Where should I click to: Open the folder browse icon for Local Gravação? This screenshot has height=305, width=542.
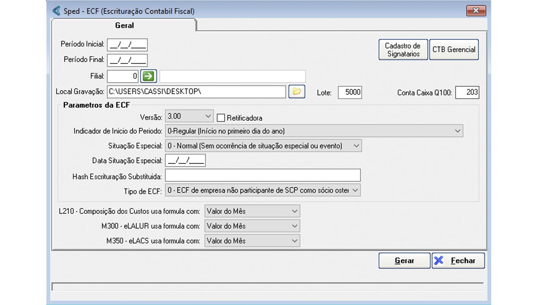pyautogui.click(x=297, y=92)
